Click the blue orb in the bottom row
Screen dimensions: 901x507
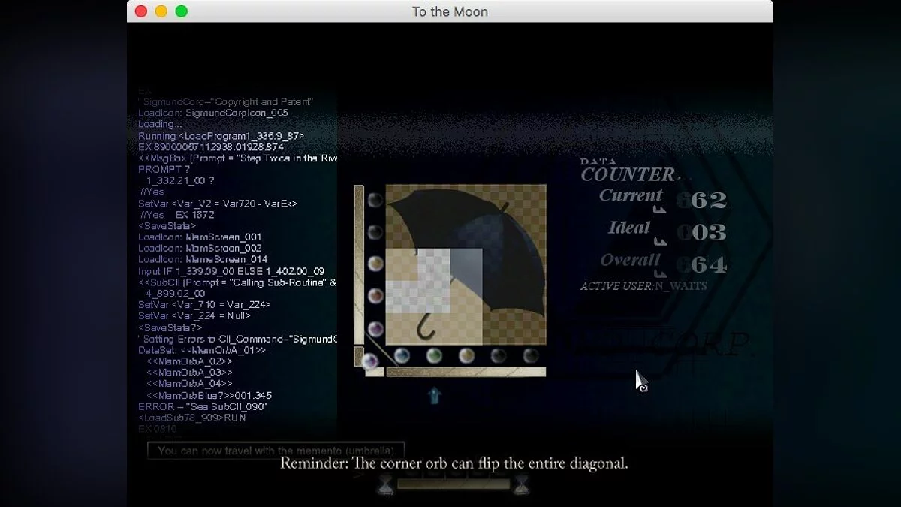click(x=402, y=355)
